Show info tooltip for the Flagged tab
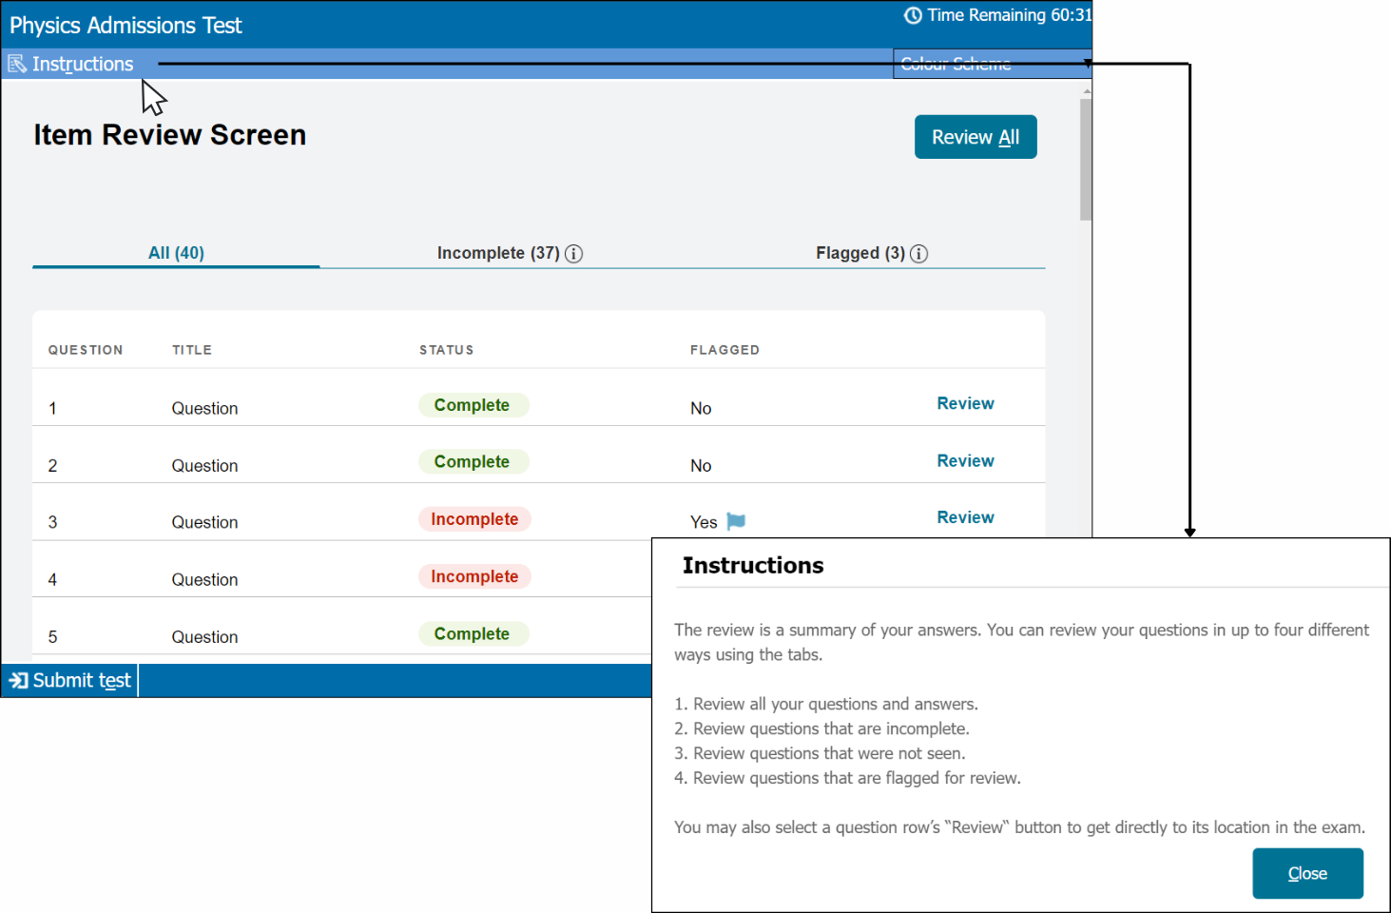1391x913 pixels. [918, 254]
